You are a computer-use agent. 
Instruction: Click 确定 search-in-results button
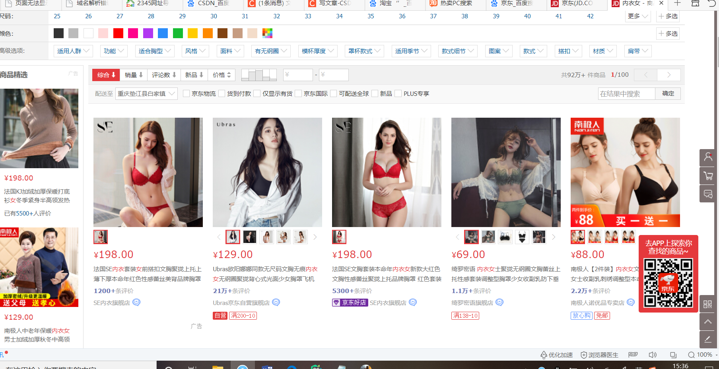668,93
